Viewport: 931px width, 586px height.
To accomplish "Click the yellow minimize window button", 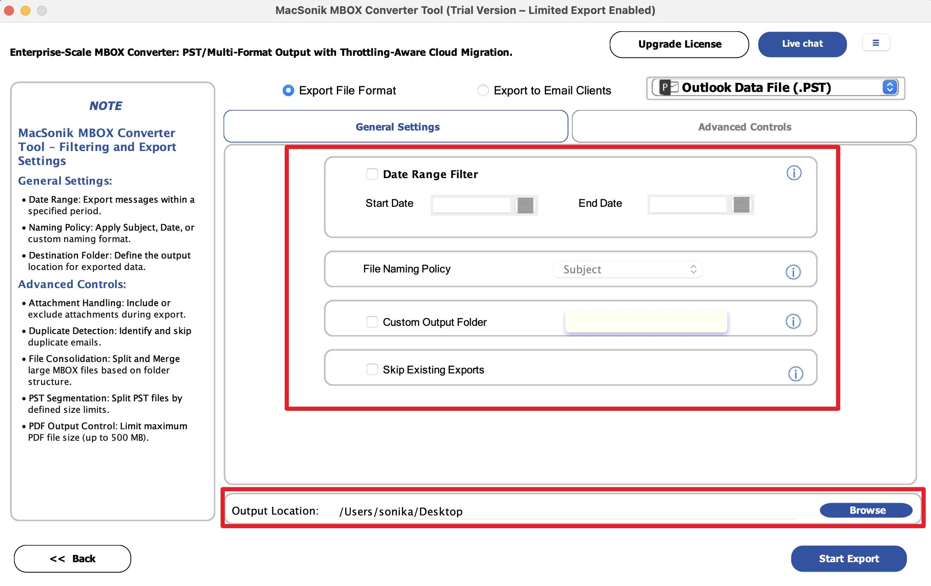I will click(x=25, y=10).
